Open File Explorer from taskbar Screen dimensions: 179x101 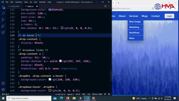coord(74,98)
